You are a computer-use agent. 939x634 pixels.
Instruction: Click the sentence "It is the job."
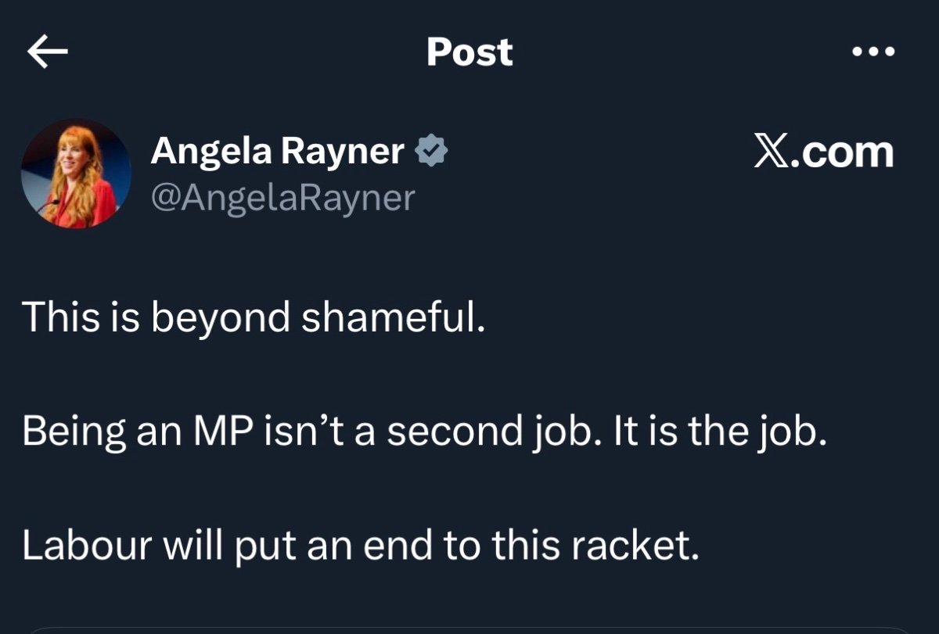tap(714, 432)
